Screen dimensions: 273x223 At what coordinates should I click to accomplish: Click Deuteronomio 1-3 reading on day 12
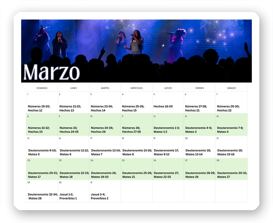coord(167,130)
